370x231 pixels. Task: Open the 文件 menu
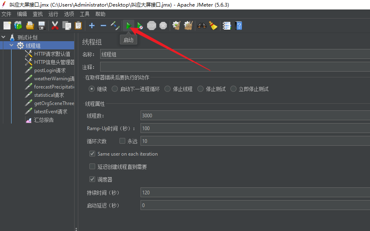click(6, 14)
